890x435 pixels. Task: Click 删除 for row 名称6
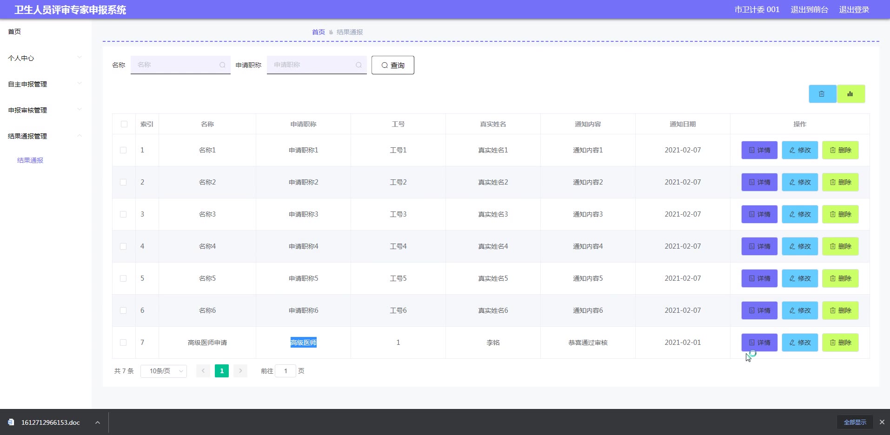840,310
